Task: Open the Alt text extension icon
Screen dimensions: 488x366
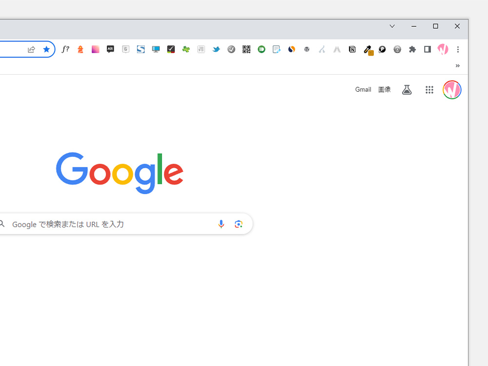Action: (110, 49)
